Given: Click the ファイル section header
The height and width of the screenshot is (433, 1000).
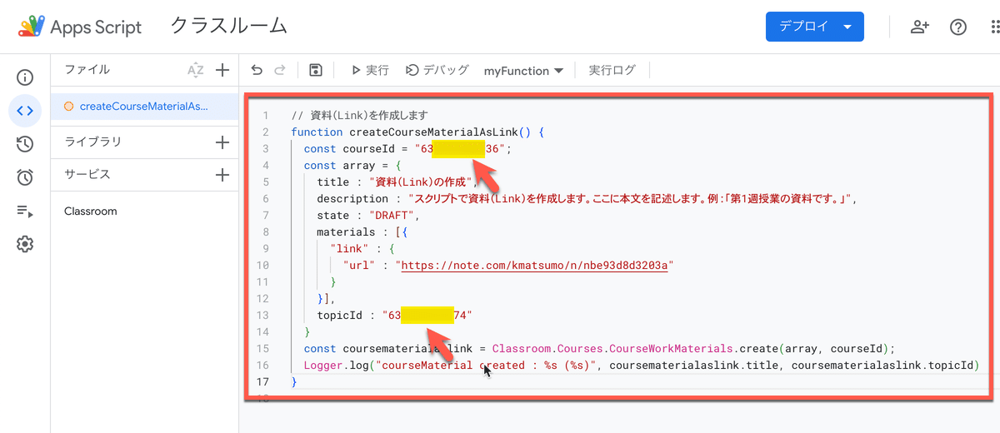Looking at the screenshot, I should point(87,70).
